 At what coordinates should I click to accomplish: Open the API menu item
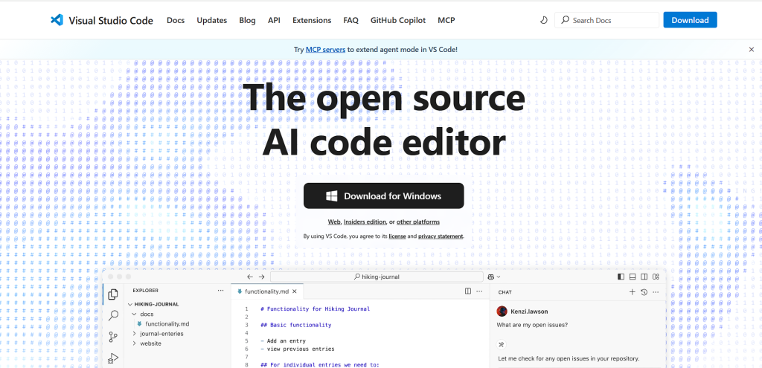tap(274, 20)
